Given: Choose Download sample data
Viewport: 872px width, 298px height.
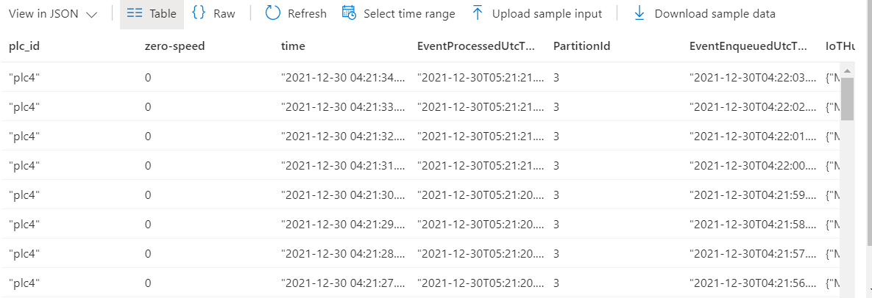Looking at the screenshot, I should click(705, 14).
